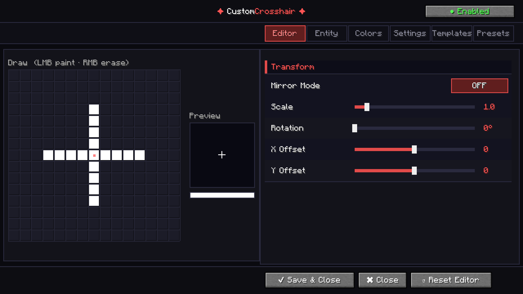
Task: Click the red star icon right of title
Action: pos(302,11)
